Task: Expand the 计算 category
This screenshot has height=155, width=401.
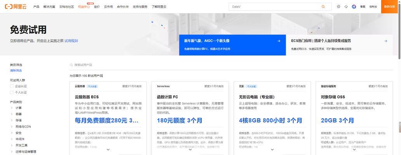Action: [12, 108]
